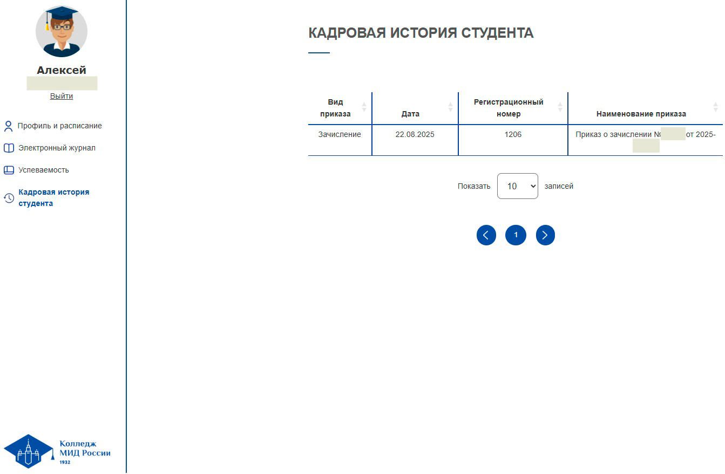Click the Колледж МИД России logo
The height and width of the screenshot is (474, 725).
[57, 451]
